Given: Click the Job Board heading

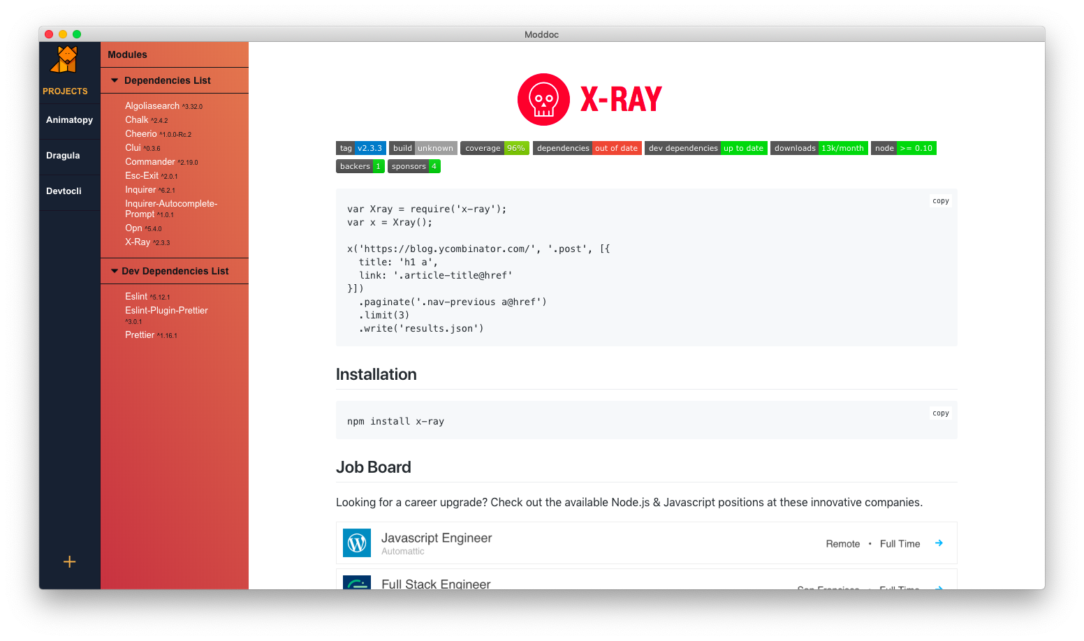Looking at the screenshot, I should (374, 467).
